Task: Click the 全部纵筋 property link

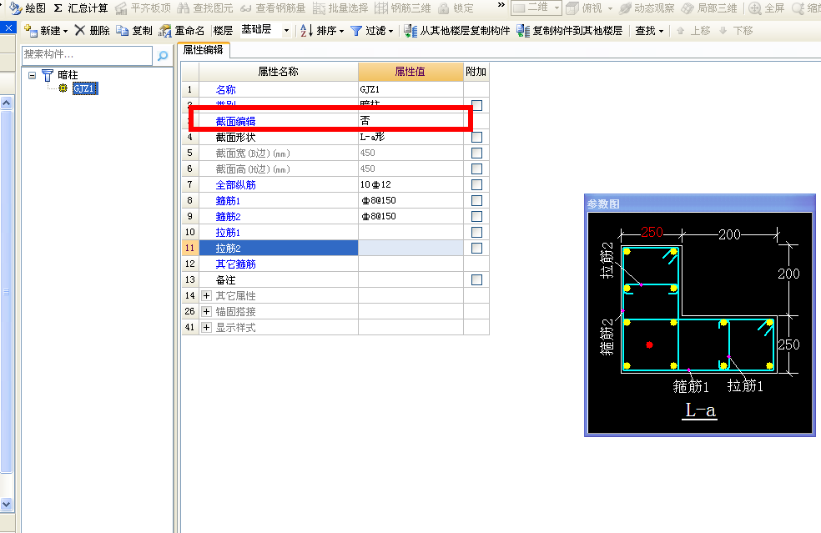Action: coord(235,185)
